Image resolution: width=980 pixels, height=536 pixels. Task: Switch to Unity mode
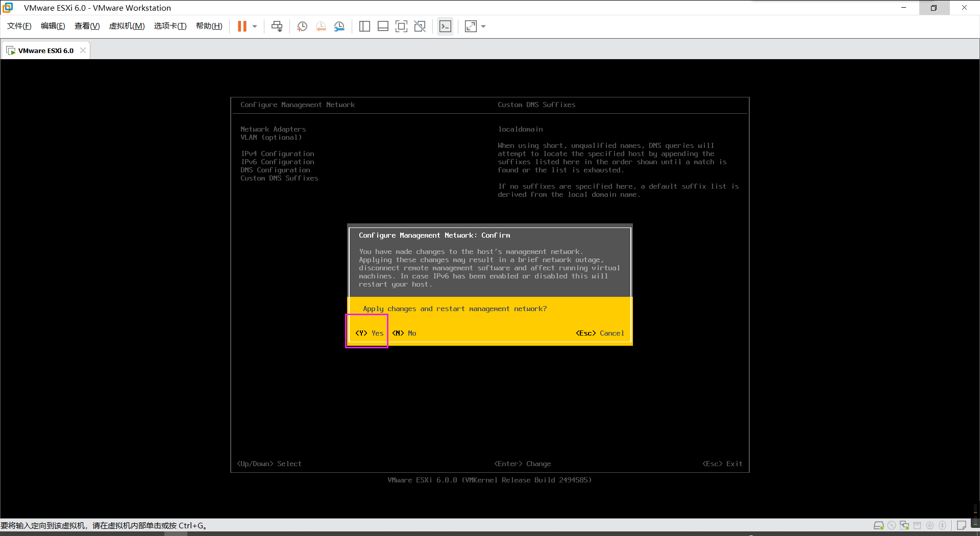(420, 26)
